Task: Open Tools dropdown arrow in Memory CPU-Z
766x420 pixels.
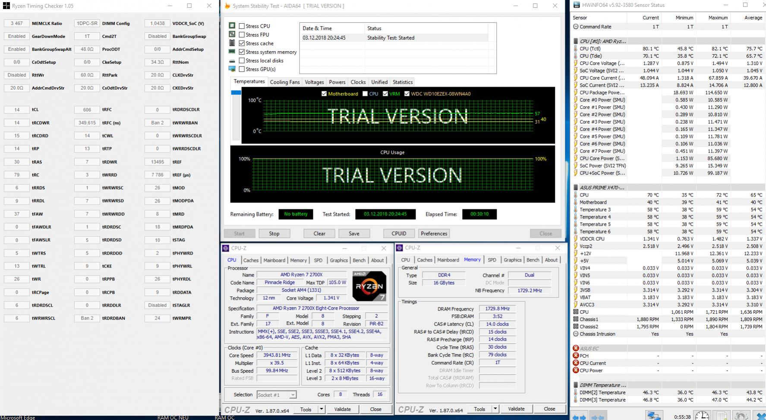Action: coord(495,409)
